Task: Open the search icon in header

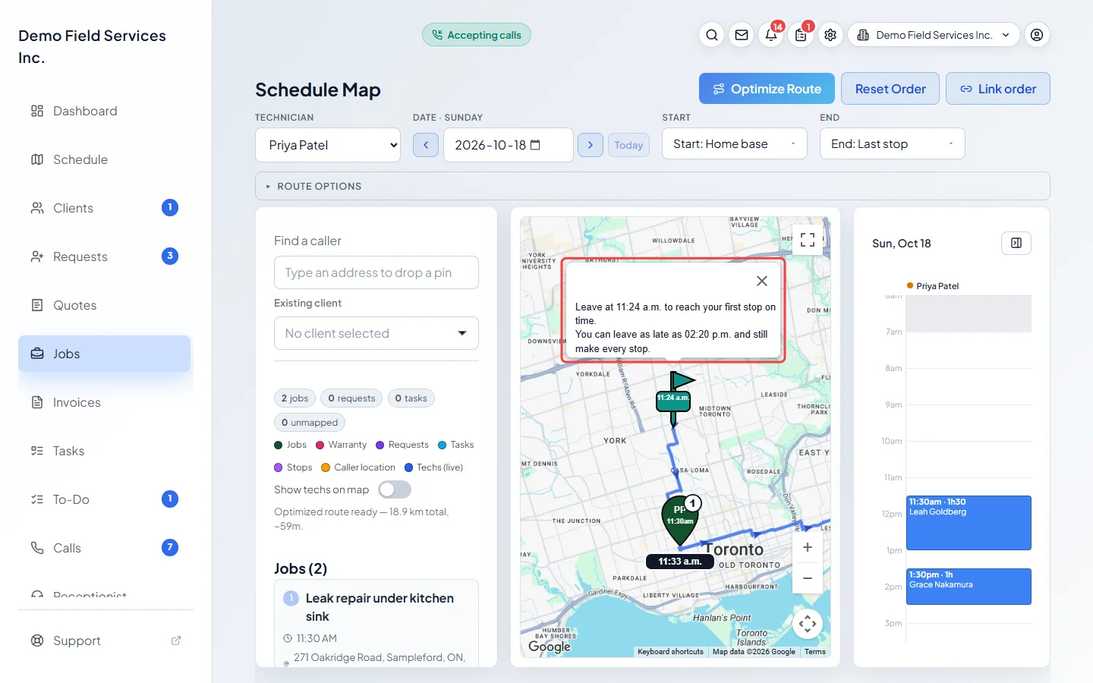Action: click(x=712, y=35)
